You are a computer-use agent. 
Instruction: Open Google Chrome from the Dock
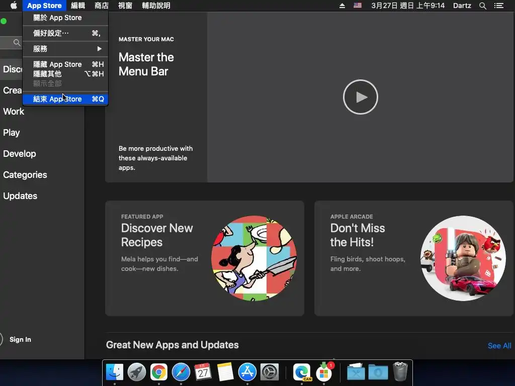(x=158, y=372)
